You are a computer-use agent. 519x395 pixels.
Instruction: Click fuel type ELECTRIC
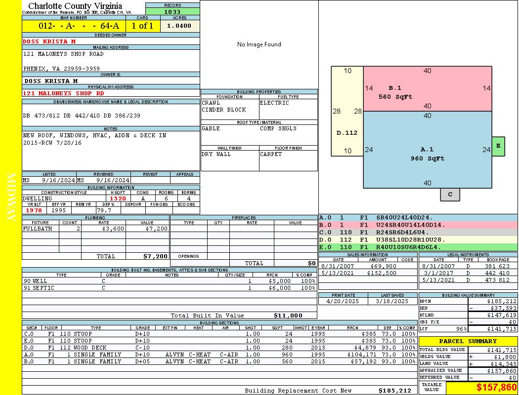pos(274,103)
